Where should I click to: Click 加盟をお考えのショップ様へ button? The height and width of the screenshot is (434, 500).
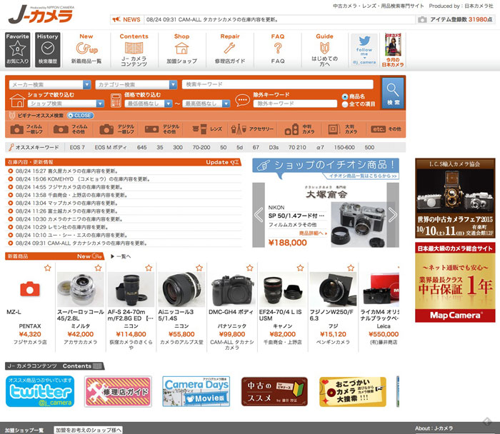[x=88, y=430]
